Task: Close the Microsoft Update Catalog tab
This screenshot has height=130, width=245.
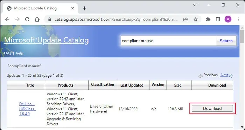Action: [73, 8]
